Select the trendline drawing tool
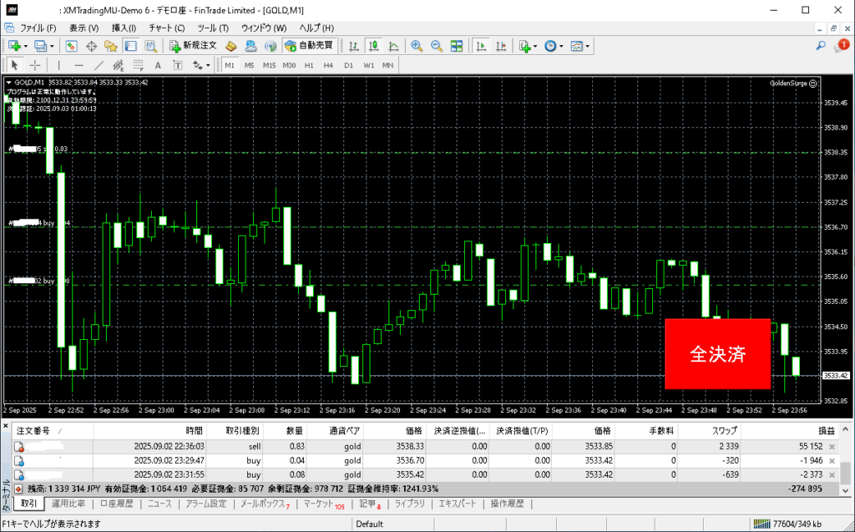The height and width of the screenshot is (532, 855). pos(99,65)
